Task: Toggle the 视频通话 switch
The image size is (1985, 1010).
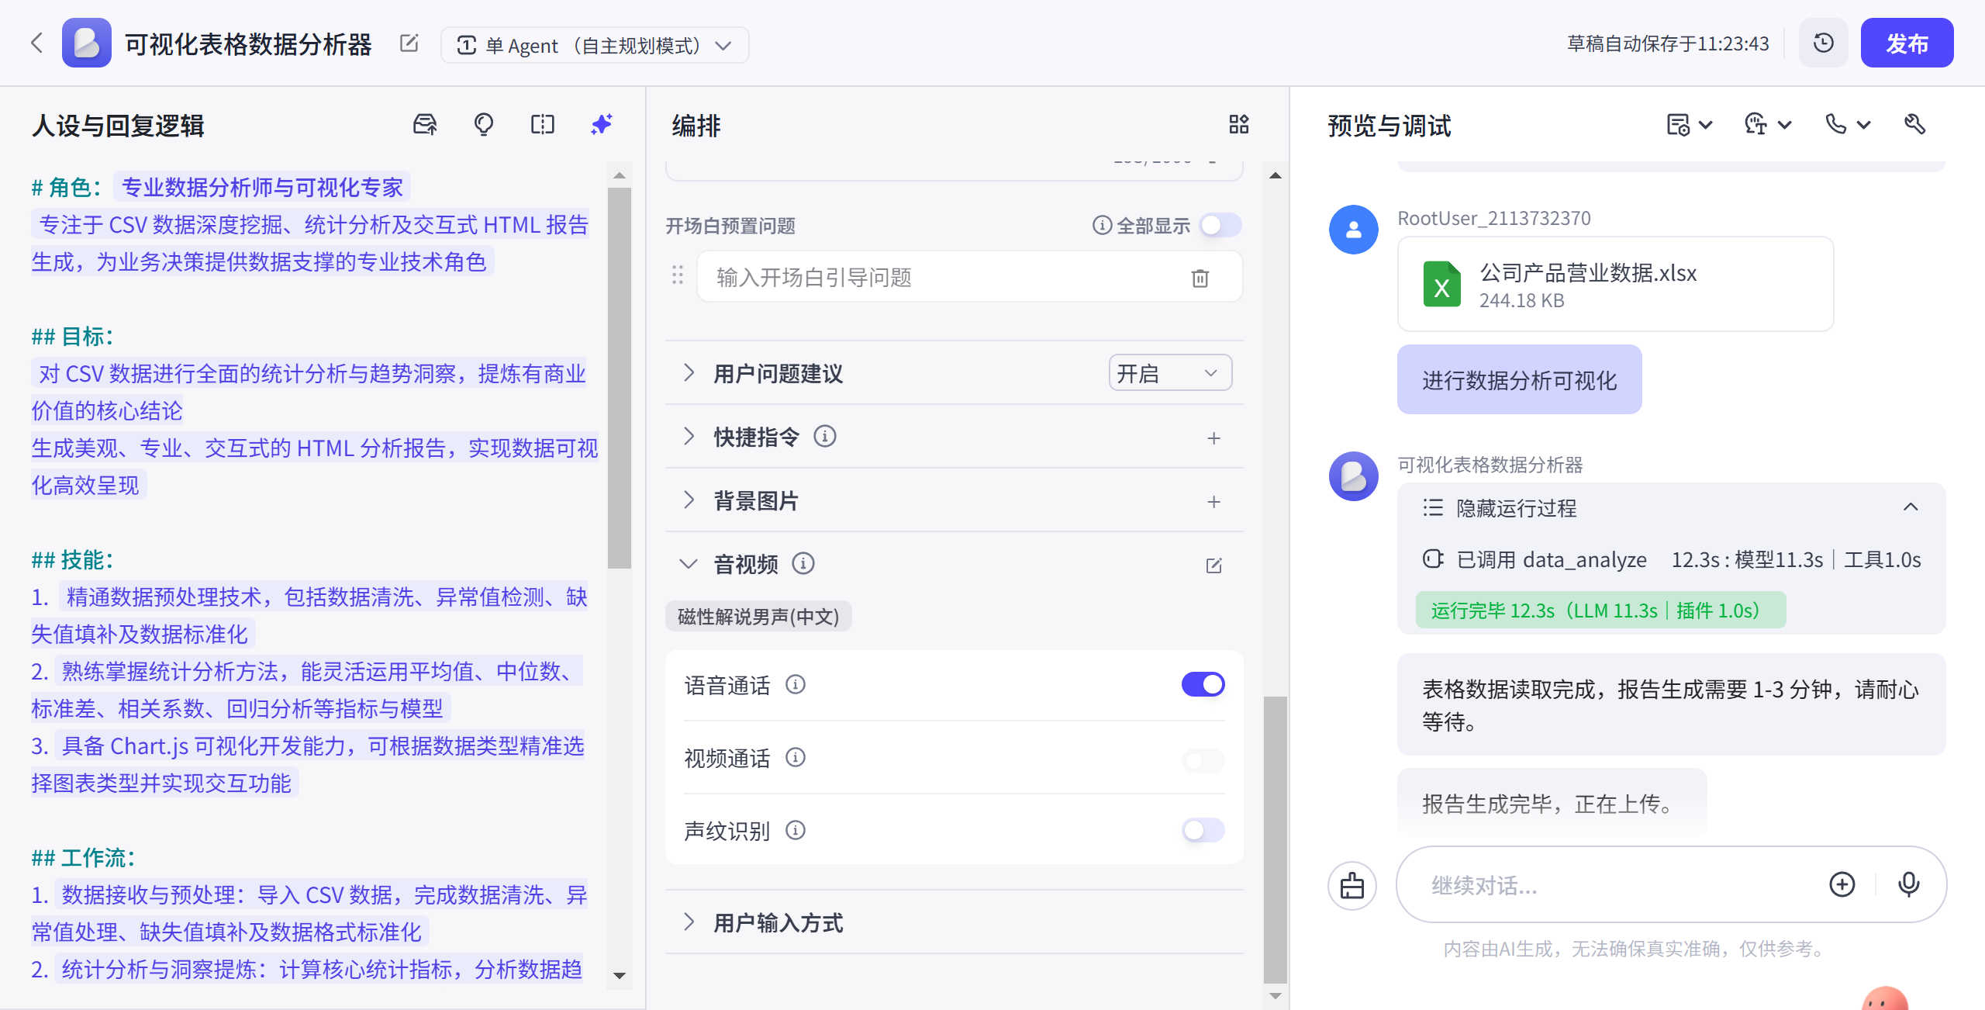Action: click(x=1203, y=760)
